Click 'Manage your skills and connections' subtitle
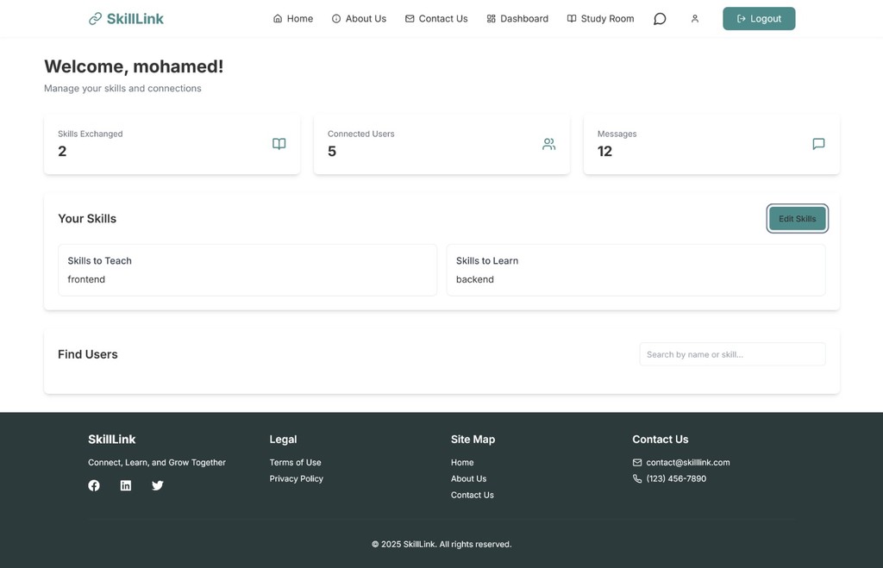Viewport: 883px width, 568px height. pos(122,89)
